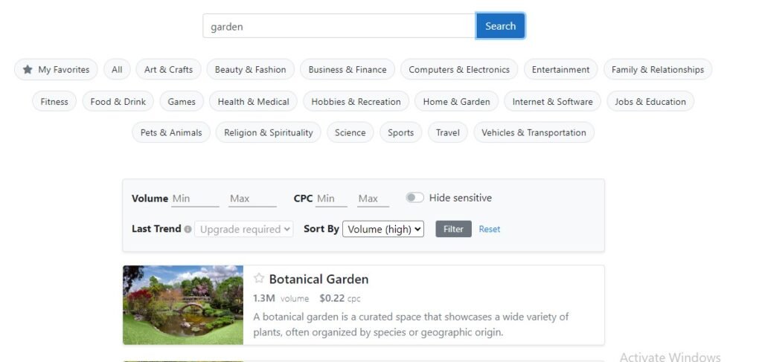Pick the Computers & Electronics category
This screenshot has height=362, width=762.
click(459, 70)
